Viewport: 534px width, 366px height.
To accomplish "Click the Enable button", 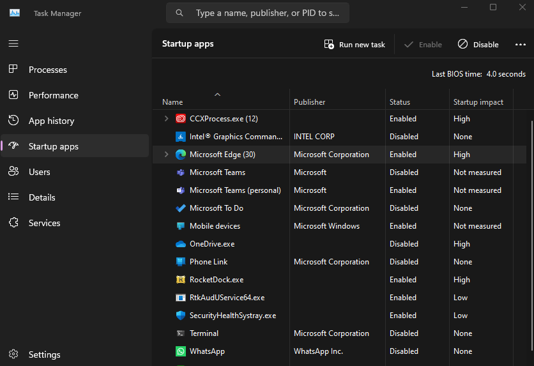I will point(423,44).
